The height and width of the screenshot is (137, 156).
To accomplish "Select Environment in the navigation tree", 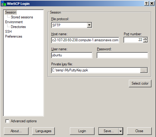I will pos(14,22).
